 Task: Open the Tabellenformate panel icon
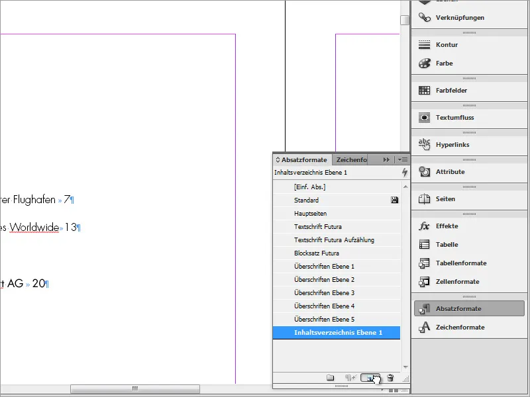point(425,263)
